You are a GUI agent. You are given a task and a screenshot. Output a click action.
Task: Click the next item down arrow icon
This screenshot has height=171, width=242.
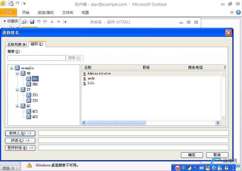coord(59,22)
